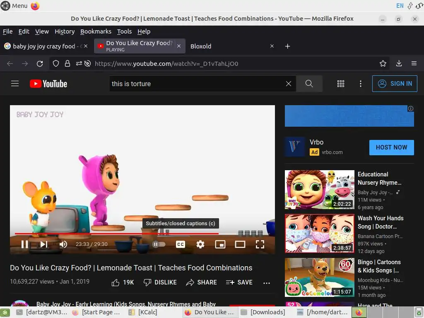Switch to theater mode
The height and width of the screenshot is (318, 424).
click(x=240, y=244)
